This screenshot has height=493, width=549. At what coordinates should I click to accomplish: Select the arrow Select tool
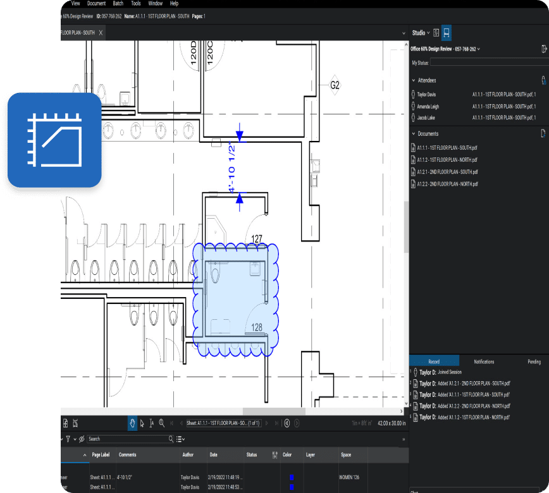(x=142, y=423)
